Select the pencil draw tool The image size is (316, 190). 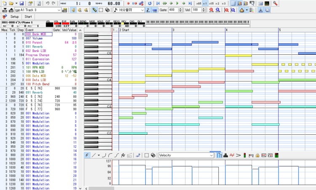pos(95,10)
